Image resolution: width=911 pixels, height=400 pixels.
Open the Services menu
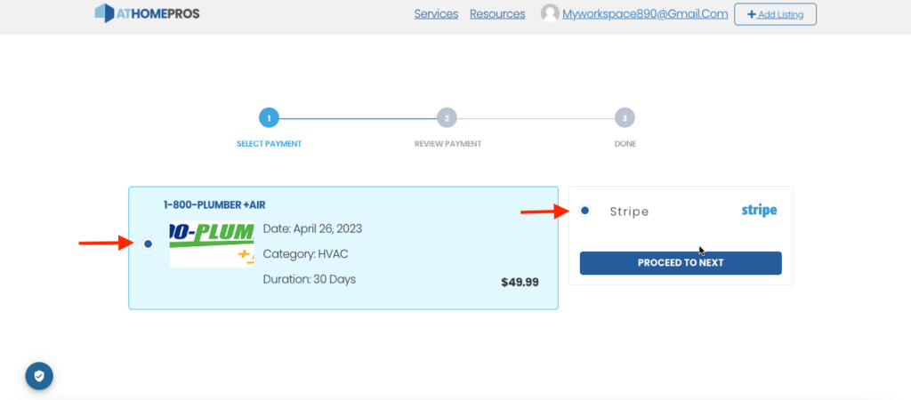436,14
